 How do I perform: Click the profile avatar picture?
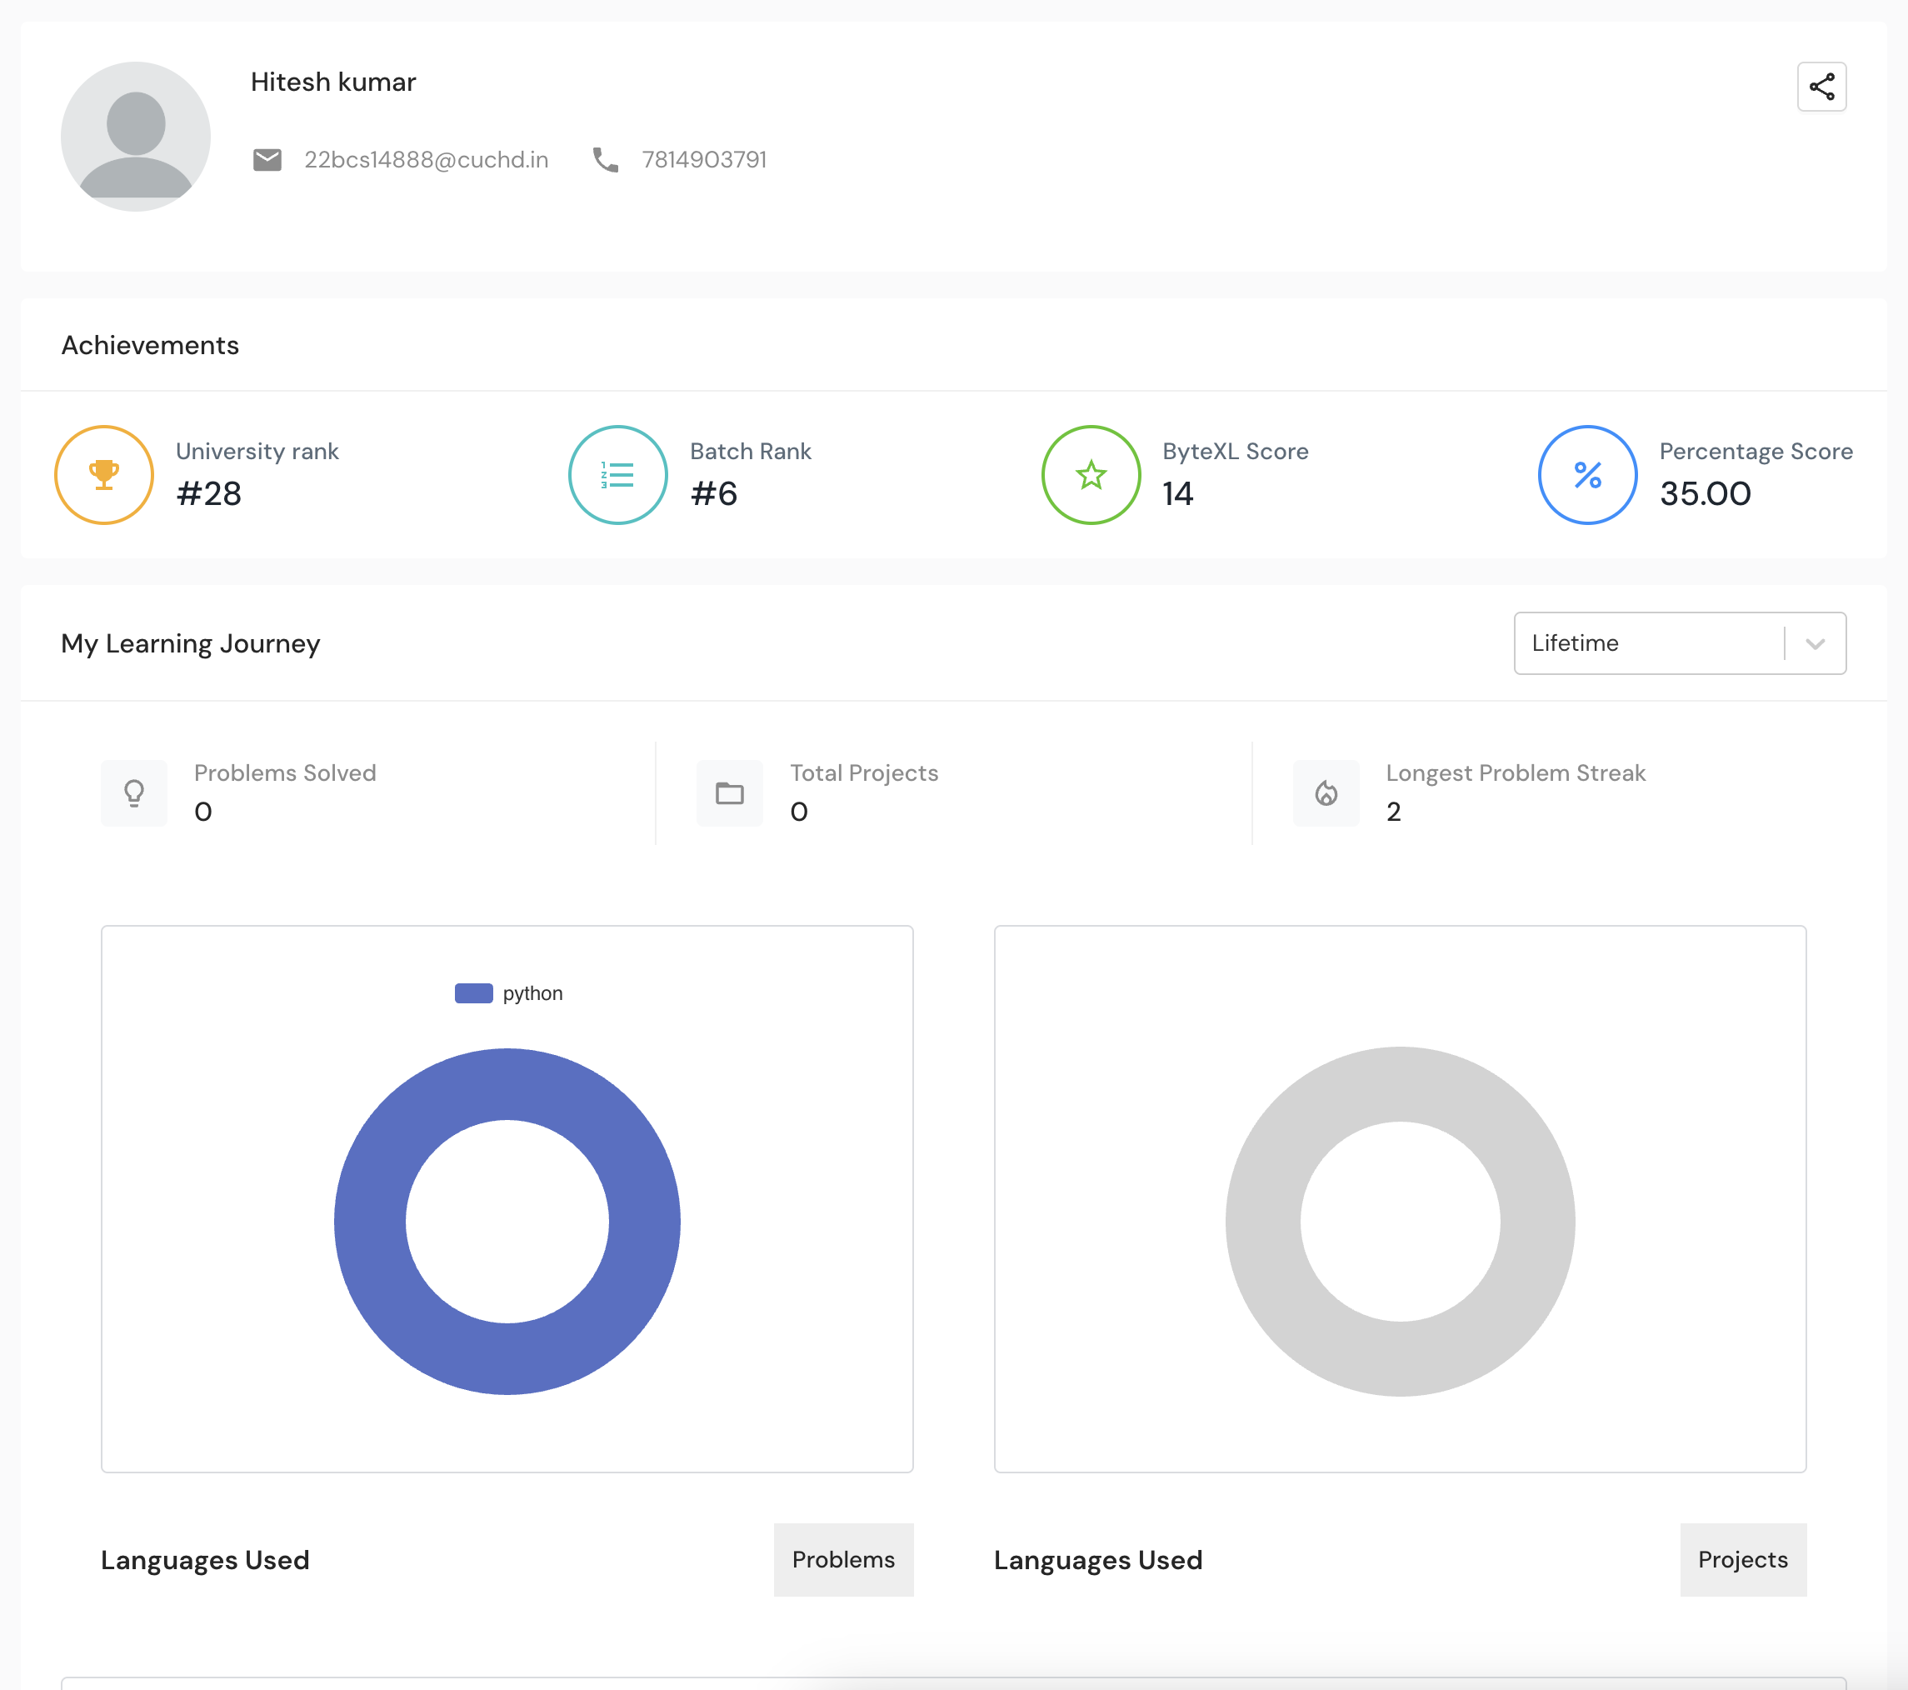135,137
